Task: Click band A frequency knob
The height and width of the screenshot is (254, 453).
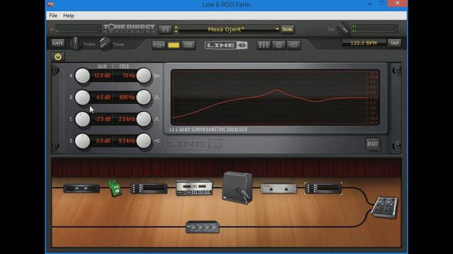Action: click(x=144, y=75)
